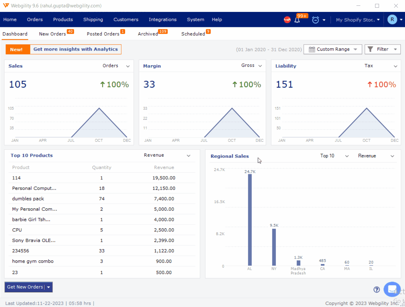This screenshot has width=405, height=307.
Task: Open the My Shopify Store selector
Action: tap(358, 20)
